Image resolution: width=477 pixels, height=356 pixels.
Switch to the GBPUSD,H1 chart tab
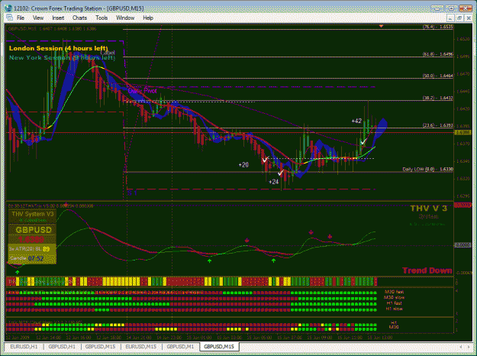[x=62, y=347]
